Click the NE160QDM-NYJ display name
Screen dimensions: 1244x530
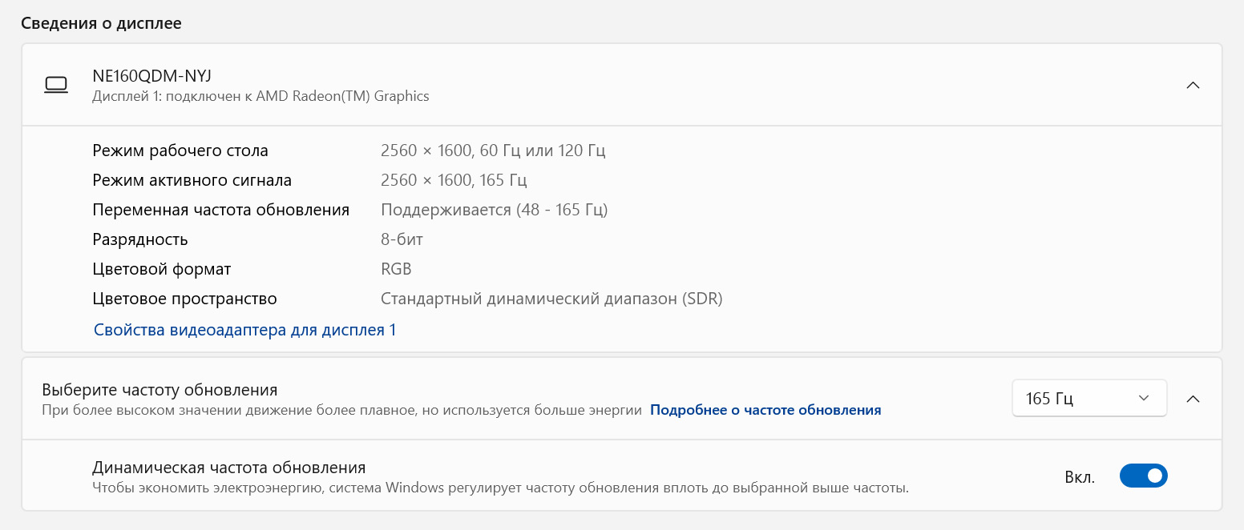click(151, 76)
